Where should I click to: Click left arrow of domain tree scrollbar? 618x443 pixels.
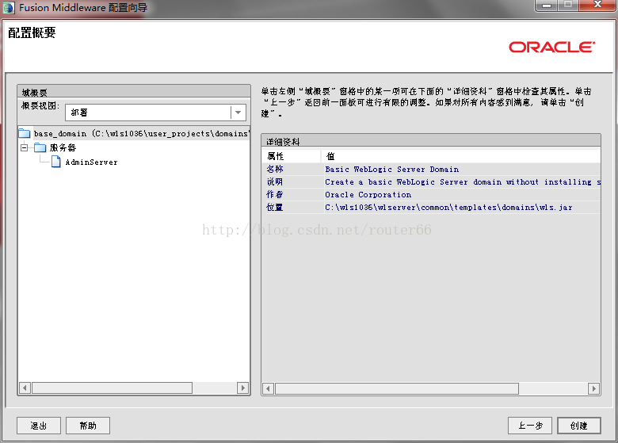[25, 388]
